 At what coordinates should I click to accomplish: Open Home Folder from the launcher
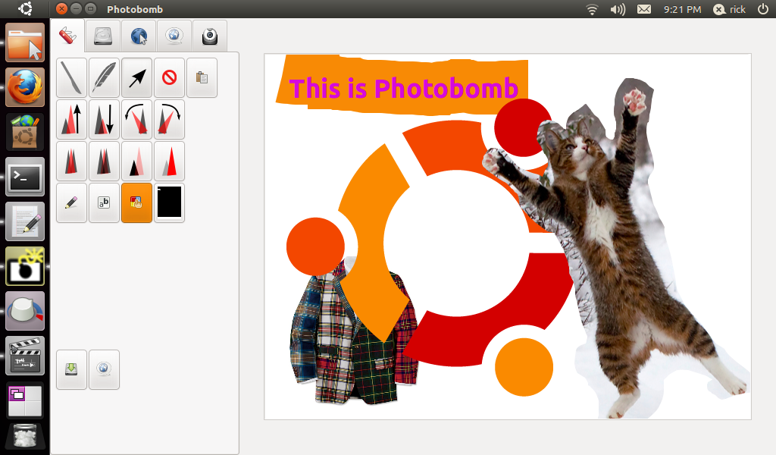pos(25,43)
